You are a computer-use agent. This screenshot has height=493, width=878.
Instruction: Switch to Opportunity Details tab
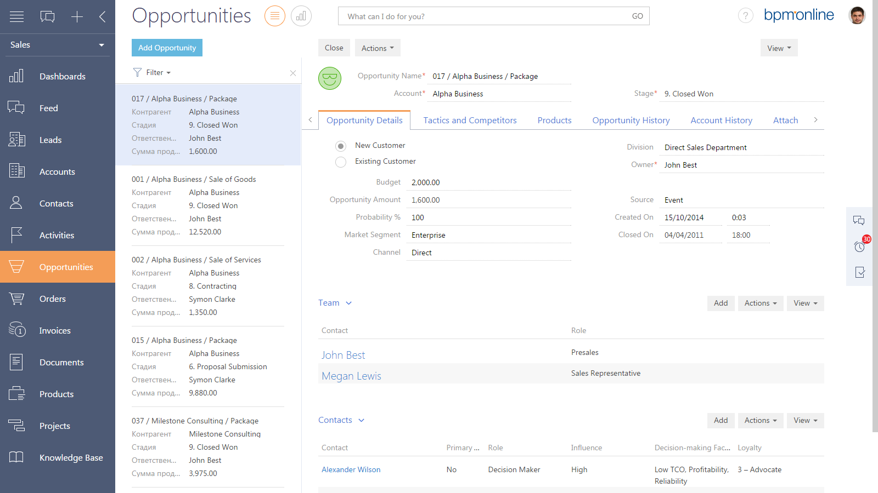[364, 121]
